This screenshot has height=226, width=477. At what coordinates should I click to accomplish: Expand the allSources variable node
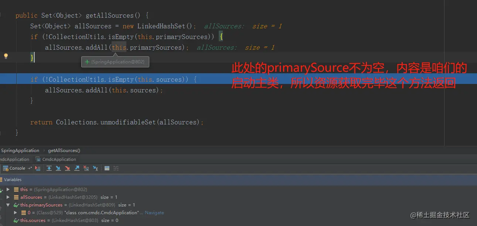pyautogui.click(x=8, y=197)
